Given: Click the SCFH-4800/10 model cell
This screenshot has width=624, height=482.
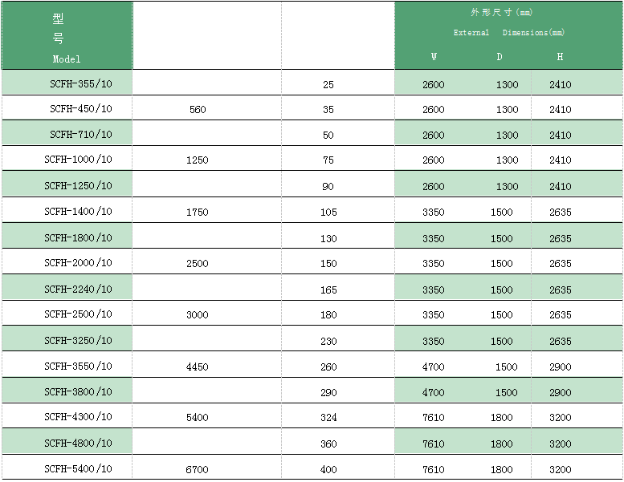Looking at the screenshot, I should pyautogui.click(x=78, y=443).
